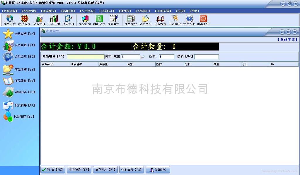Image resolution: width=300 pixels, height=175 pixels.
Task: Click the keys icon in toolbar
Action: click(x=175, y=20)
